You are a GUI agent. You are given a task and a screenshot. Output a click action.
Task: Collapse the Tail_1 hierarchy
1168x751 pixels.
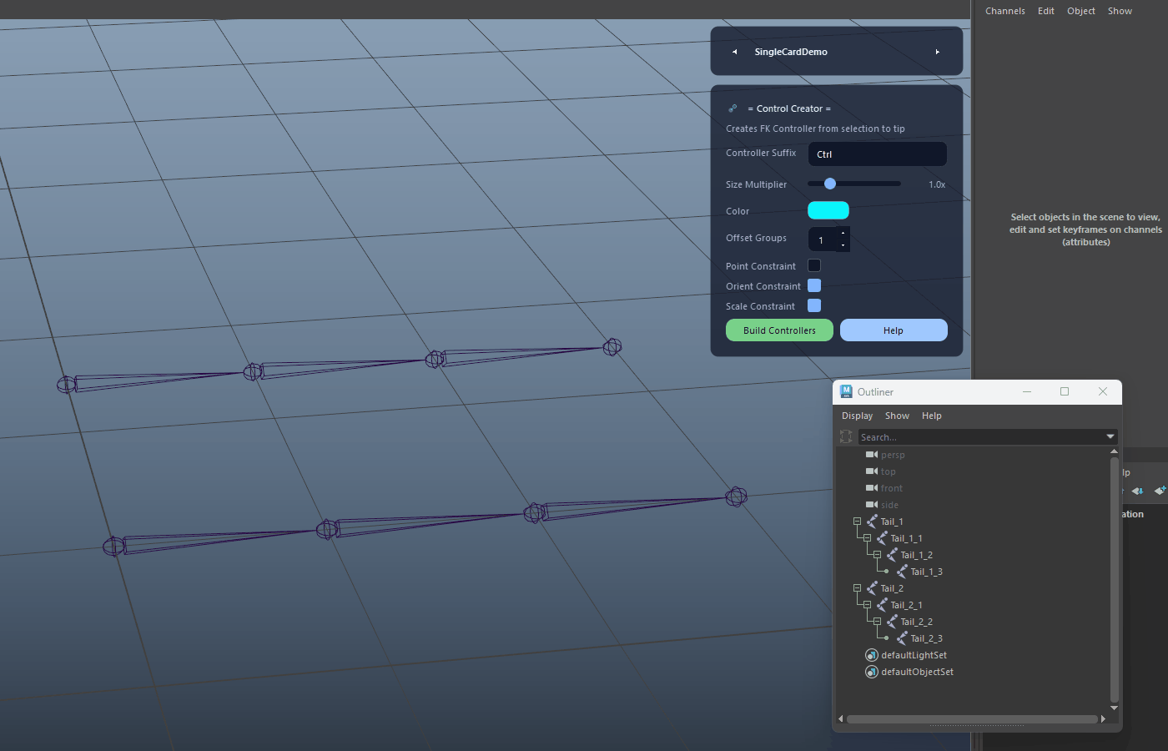click(x=857, y=522)
